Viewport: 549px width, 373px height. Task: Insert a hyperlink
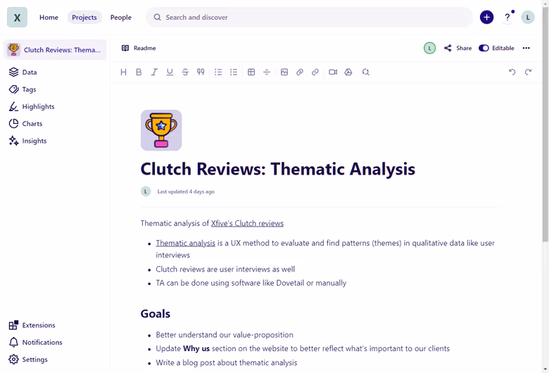tap(315, 72)
